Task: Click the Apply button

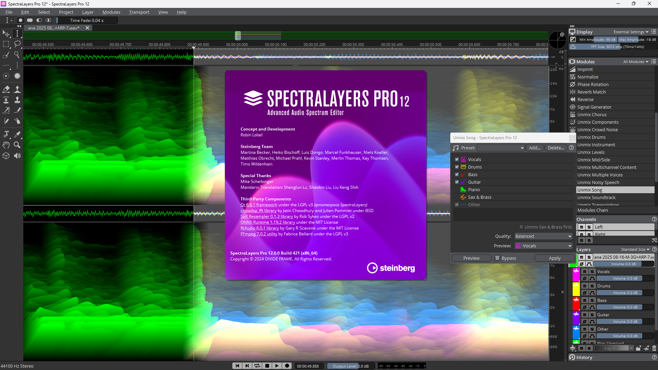Action: [x=555, y=258]
